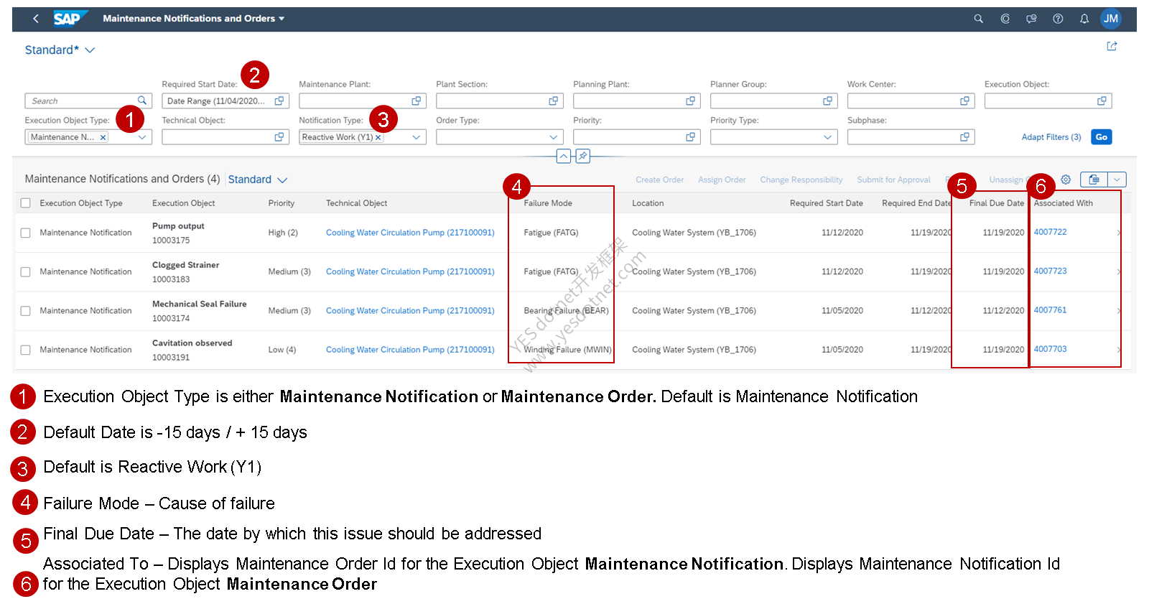Screen dimensions: 1149x604
Task: Open value help for Execution Object
Action: click(1102, 101)
